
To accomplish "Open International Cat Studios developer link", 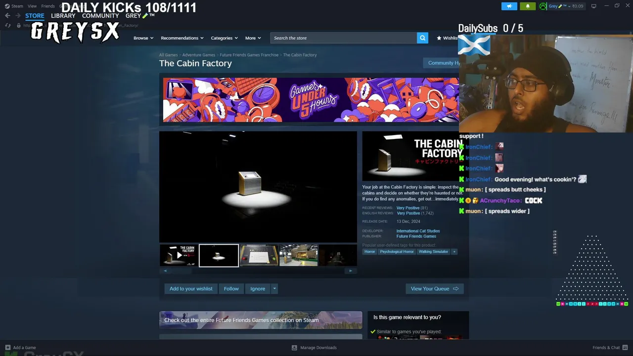I will 418,231.
